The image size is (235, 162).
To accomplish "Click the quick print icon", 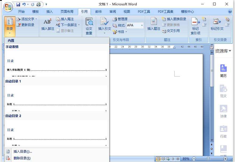I will point(38,5).
